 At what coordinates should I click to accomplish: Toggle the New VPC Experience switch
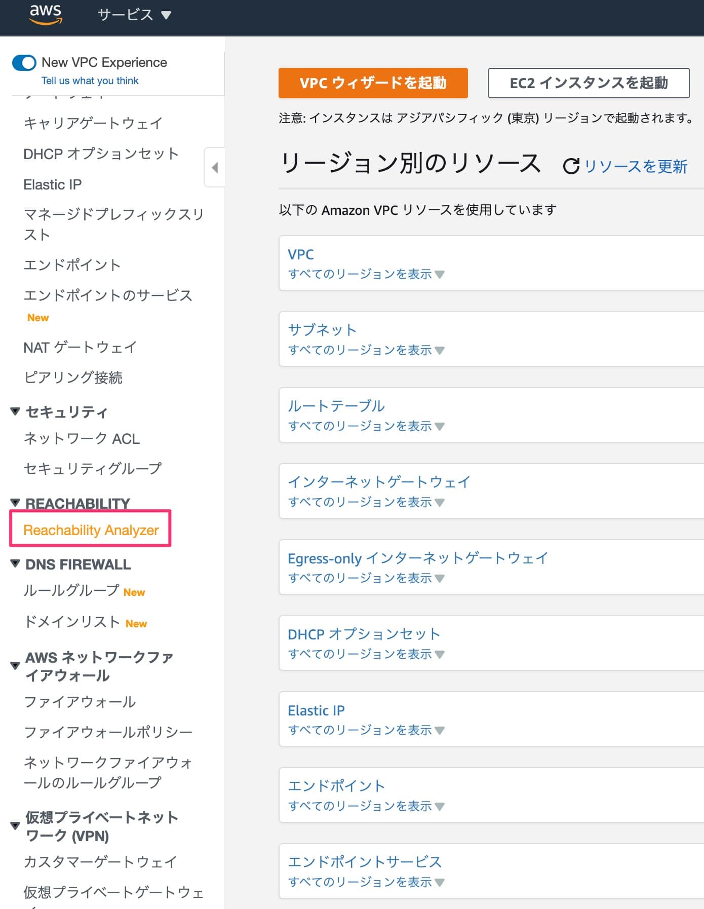click(24, 63)
